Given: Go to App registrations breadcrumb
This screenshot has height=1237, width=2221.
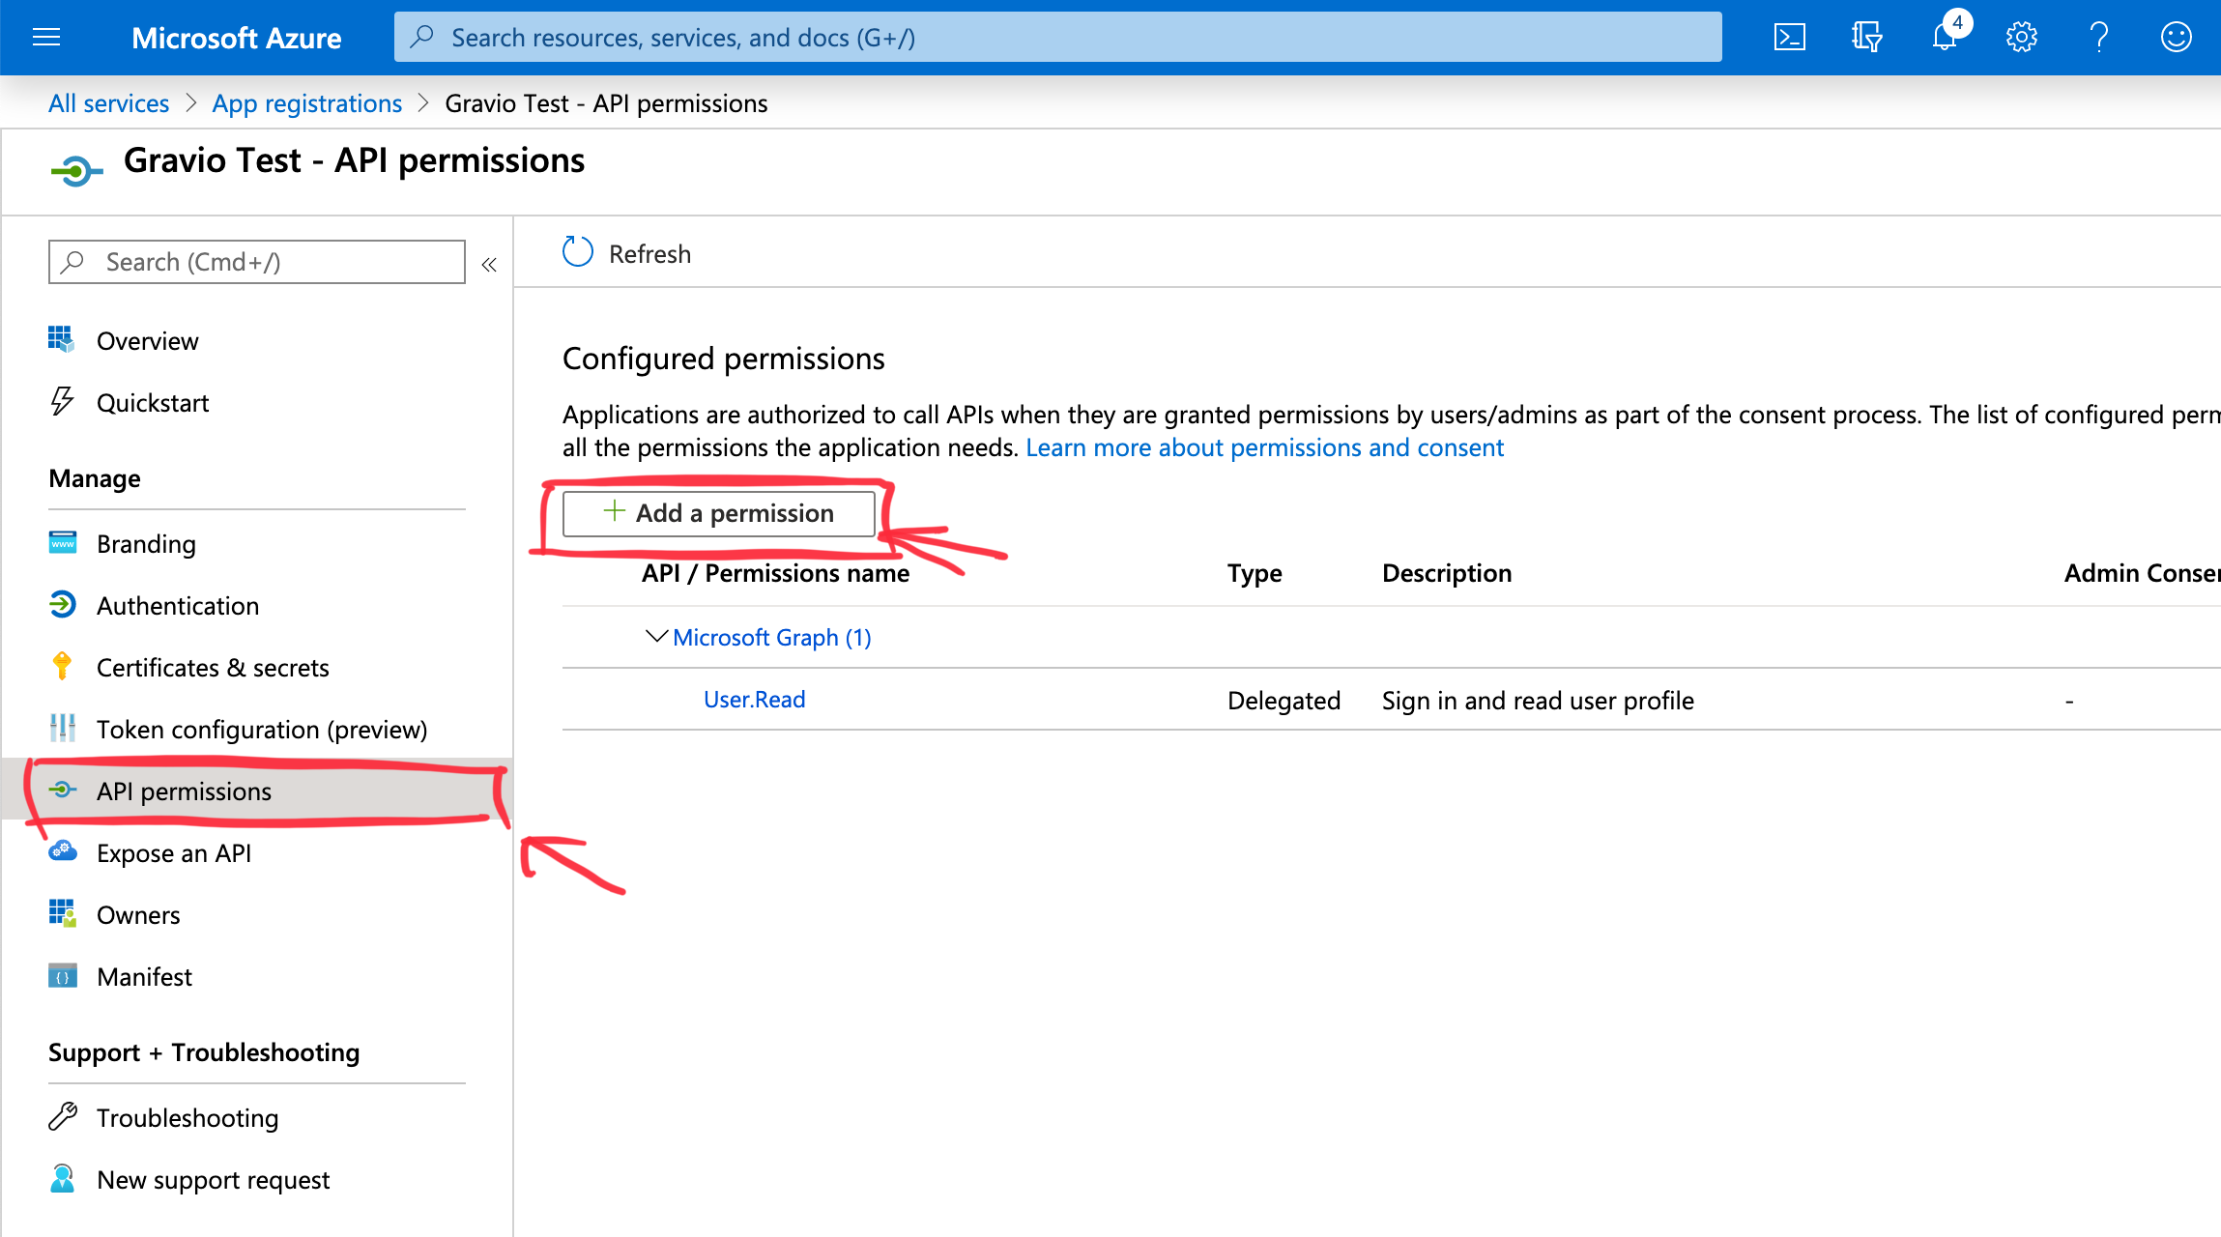Looking at the screenshot, I should pyautogui.click(x=307, y=103).
